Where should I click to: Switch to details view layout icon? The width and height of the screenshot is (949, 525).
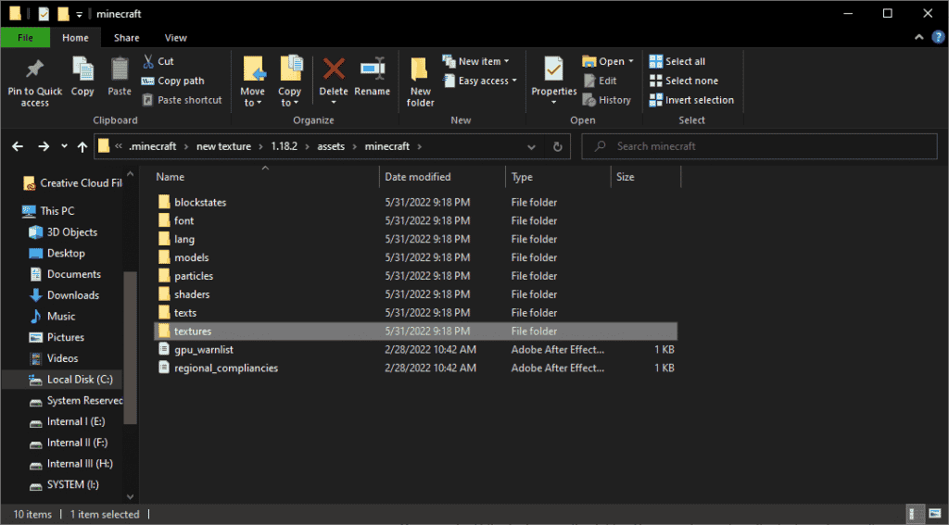[x=916, y=514]
